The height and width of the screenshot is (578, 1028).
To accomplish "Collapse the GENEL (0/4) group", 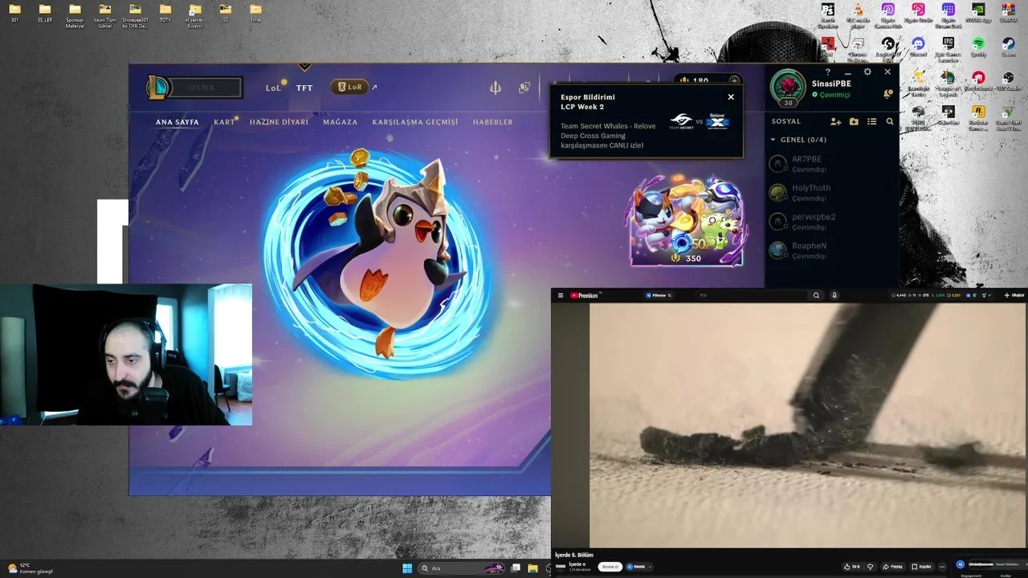I will [x=799, y=140].
